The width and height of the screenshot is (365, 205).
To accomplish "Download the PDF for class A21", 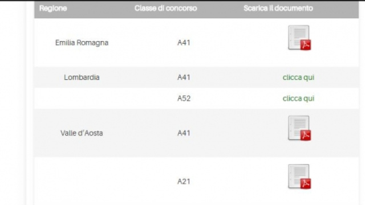I will (299, 177).
